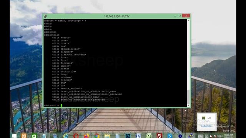246x138 pixels.
Task: Click the 'utils disaster_recovery*' line
Action: pos(69,54)
